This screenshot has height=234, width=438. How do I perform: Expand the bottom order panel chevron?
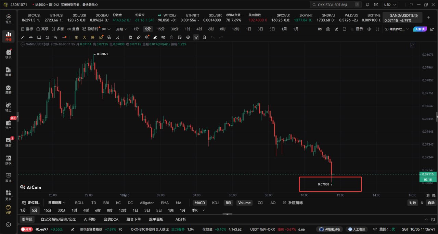click(426, 219)
